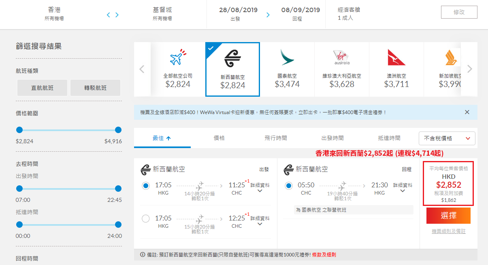Click the arrival time slider handle at 24:00
The width and height of the screenshot is (488, 265).
point(118,225)
